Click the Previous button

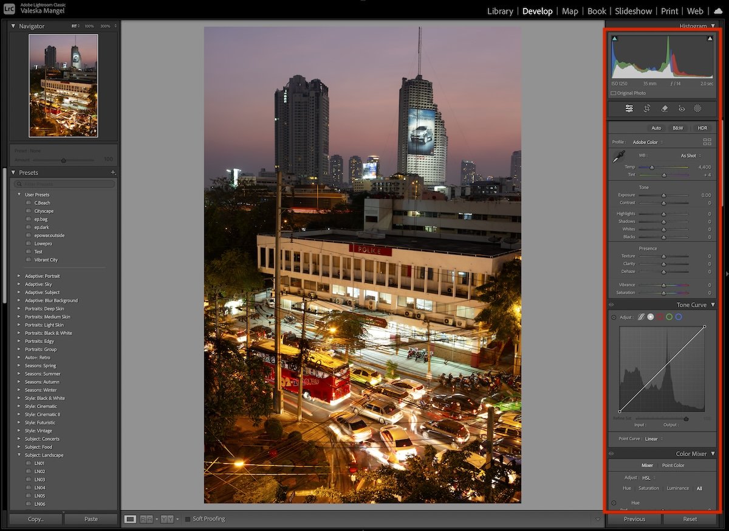pyautogui.click(x=634, y=519)
